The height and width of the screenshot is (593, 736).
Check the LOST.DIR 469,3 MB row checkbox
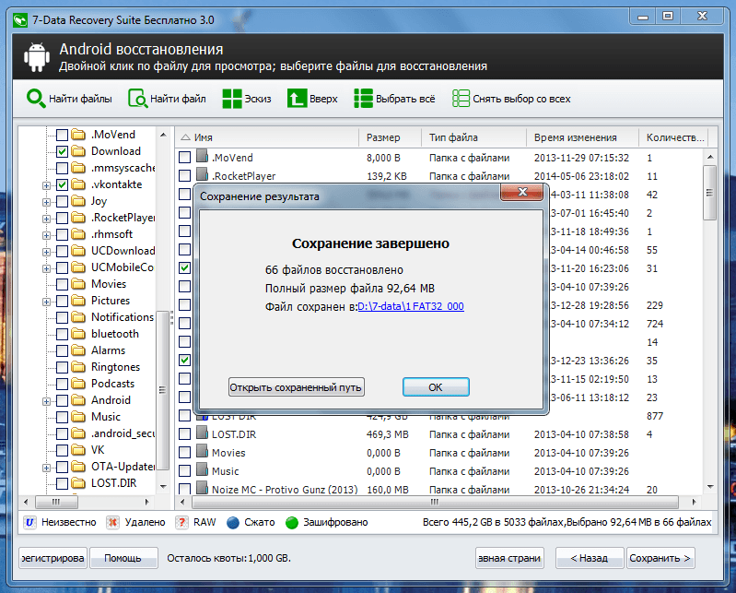coord(184,434)
